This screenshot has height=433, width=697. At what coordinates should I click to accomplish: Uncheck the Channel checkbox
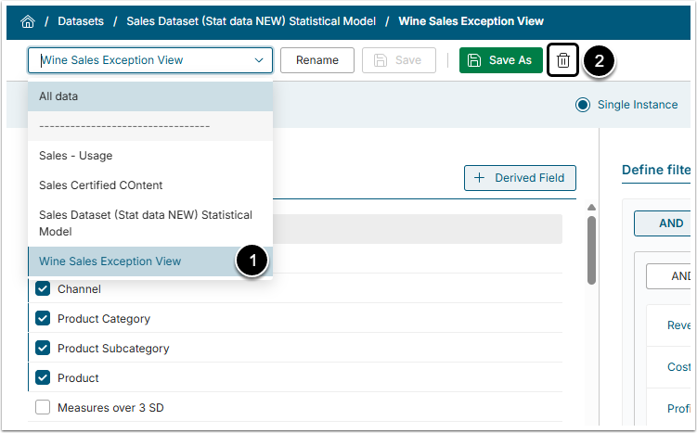[x=43, y=289]
